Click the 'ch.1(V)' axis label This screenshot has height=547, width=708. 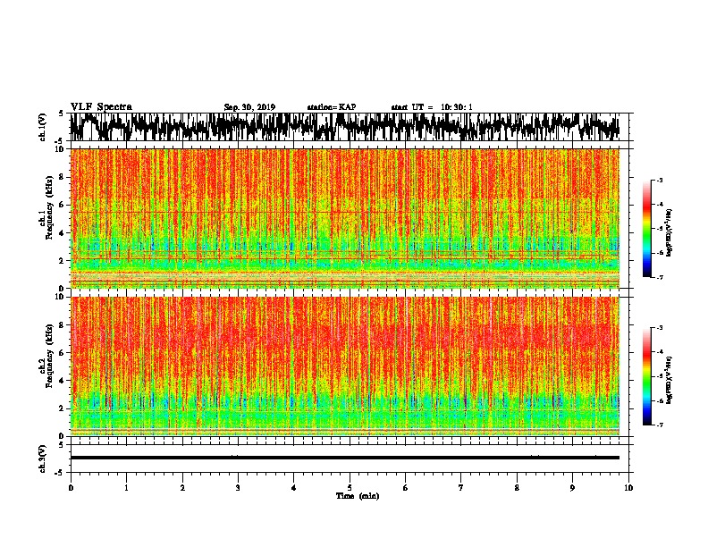(x=43, y=127)
